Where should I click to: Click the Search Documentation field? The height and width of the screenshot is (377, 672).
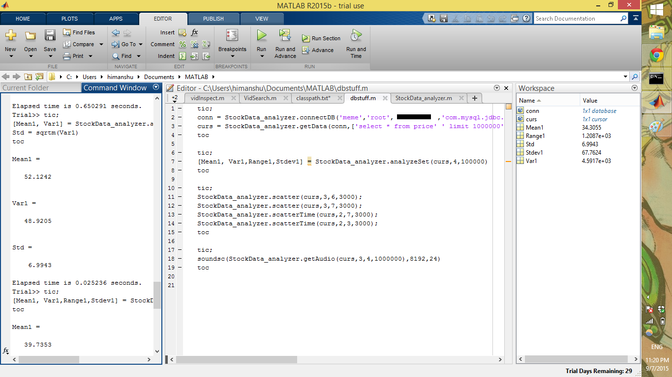click(577, 19)
